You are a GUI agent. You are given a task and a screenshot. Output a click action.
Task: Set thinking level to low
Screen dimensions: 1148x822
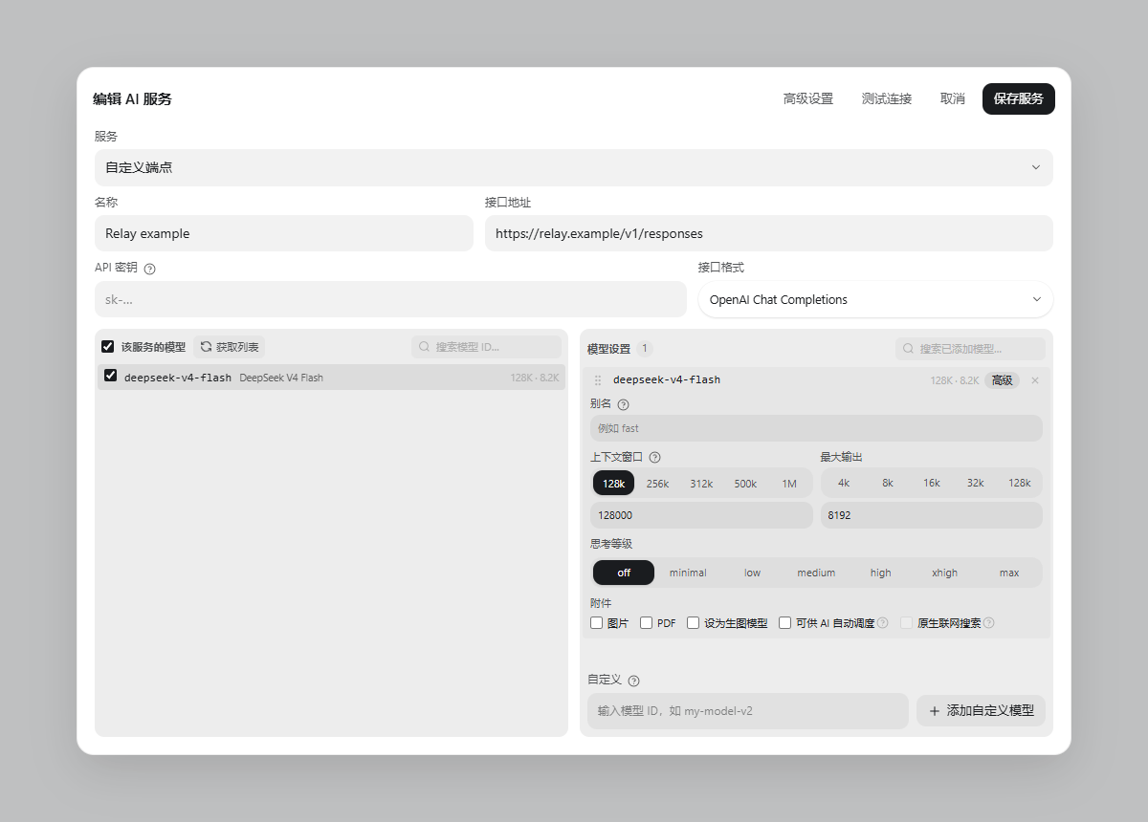pyautogui.click(x=752, y=573)
